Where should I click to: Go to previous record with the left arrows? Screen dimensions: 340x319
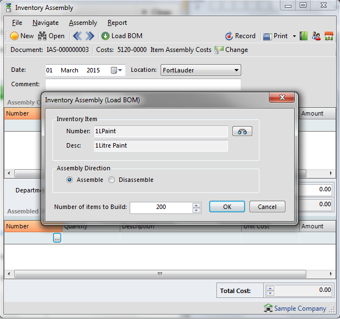[77, 36]
